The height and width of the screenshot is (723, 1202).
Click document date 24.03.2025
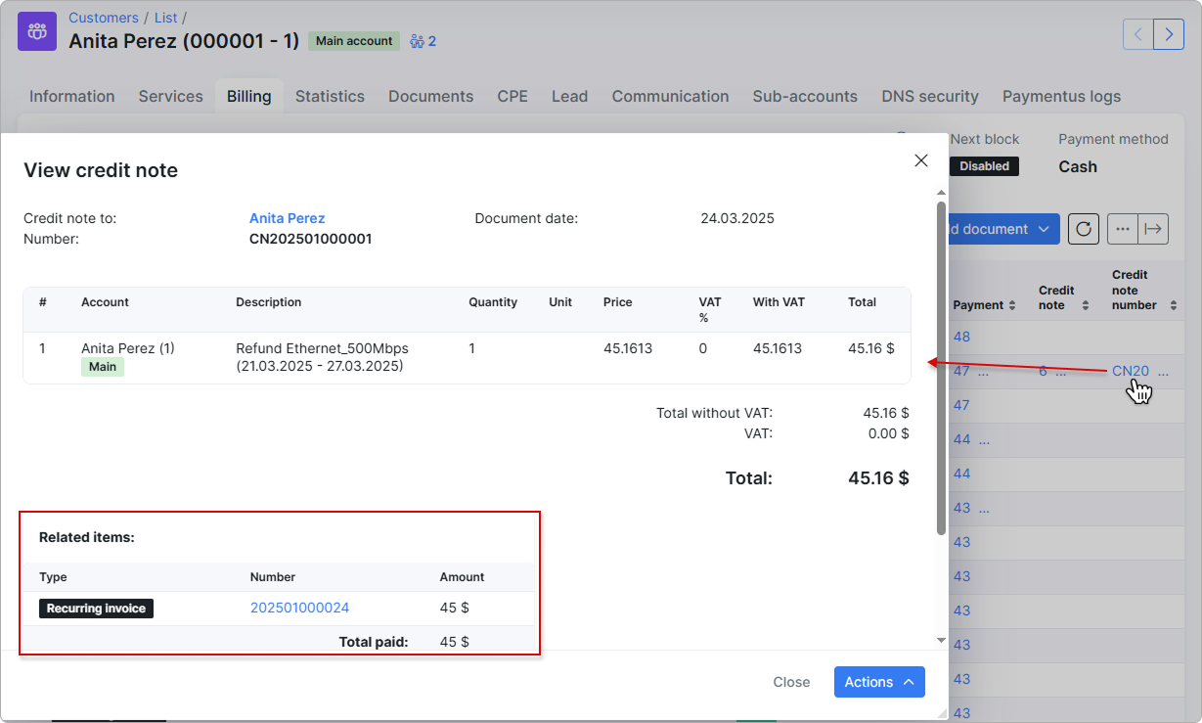pos(737,218)
